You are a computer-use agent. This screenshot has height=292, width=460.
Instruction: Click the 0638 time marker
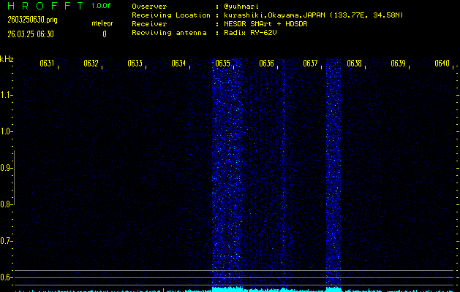[355, 64]
